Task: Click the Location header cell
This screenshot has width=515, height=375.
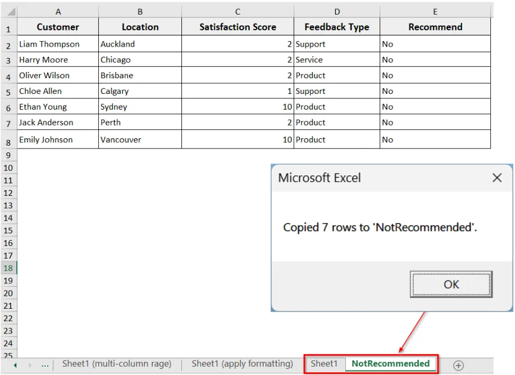Action: point(140,26)
